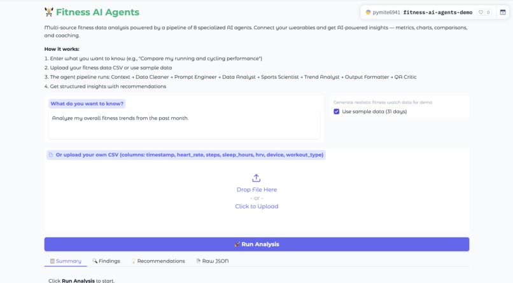Click the like count number
The width and height of the screenshot is (513, 283).
pyautogui.click(x=488, y=13)
